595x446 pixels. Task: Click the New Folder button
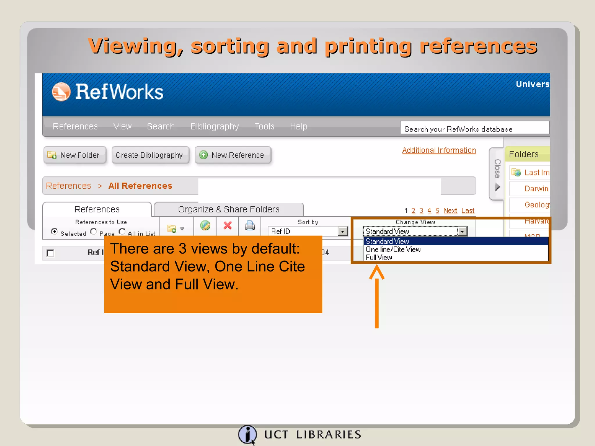coord(75,155)
